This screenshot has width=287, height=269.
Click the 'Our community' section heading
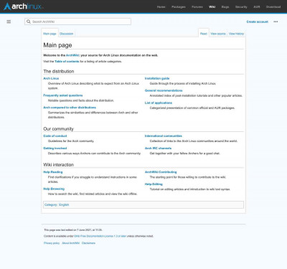[58, 129]
